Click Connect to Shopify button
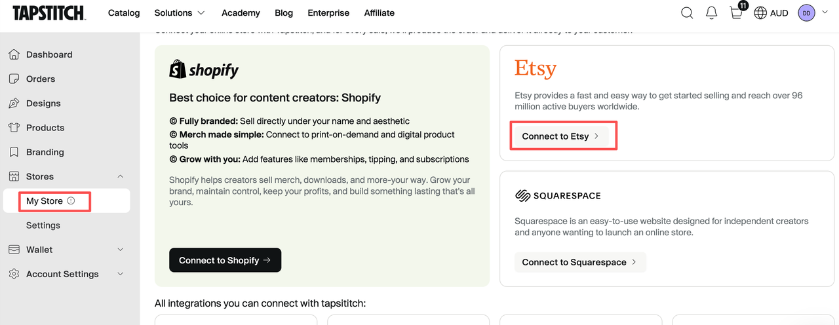 click(225, 260)
